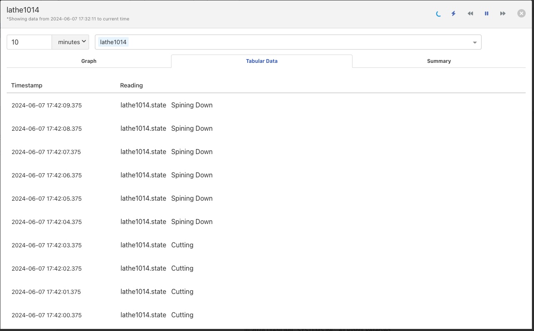Close the lathe1014 data panel
Screen dimensions: 534x331
point(521,13)
